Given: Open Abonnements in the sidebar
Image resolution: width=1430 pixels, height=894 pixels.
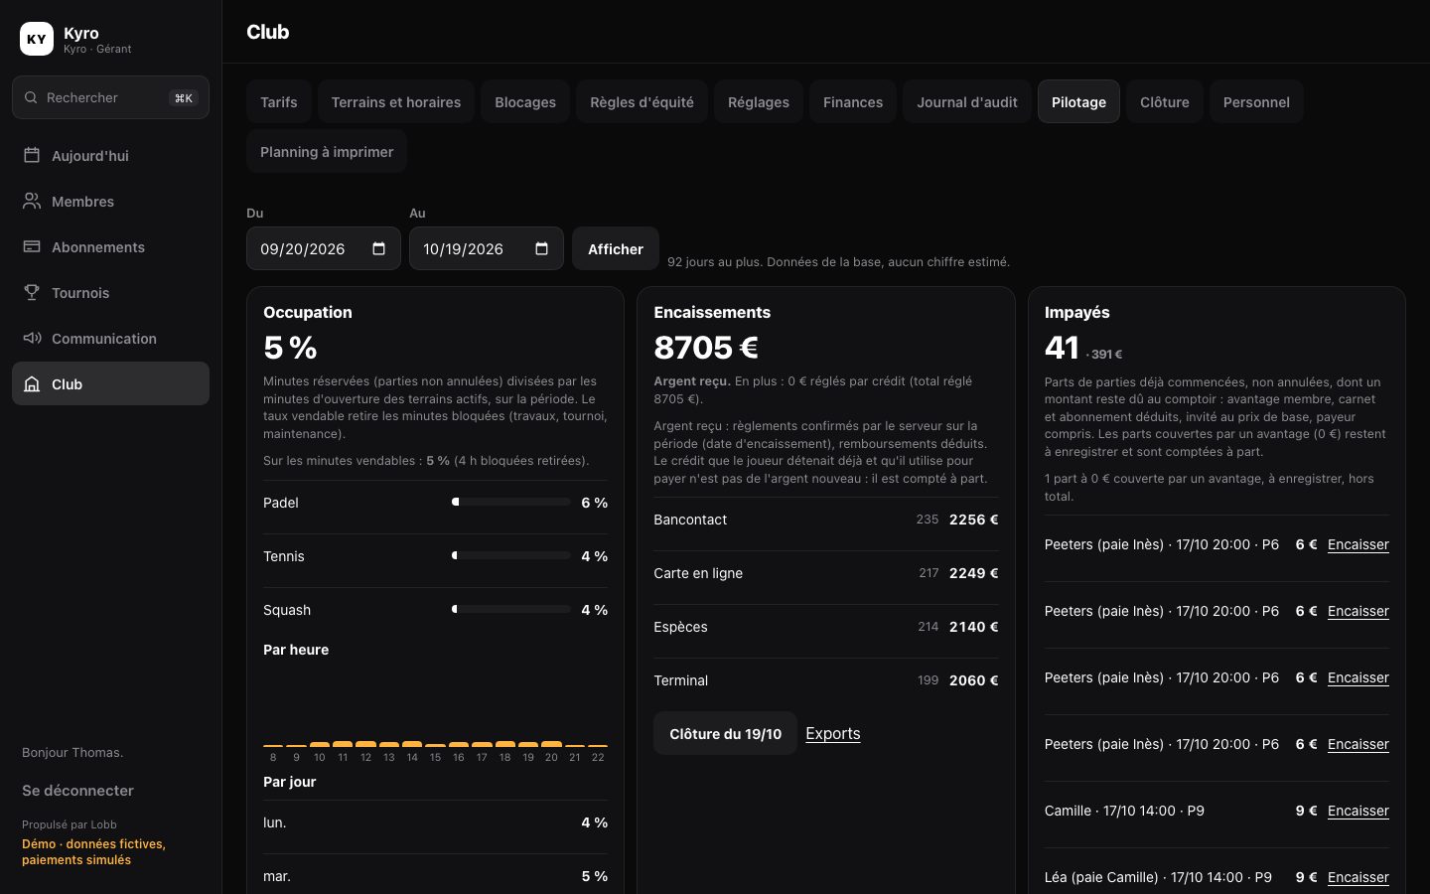Looking at the screenshot, I should (x=110, y=246).
